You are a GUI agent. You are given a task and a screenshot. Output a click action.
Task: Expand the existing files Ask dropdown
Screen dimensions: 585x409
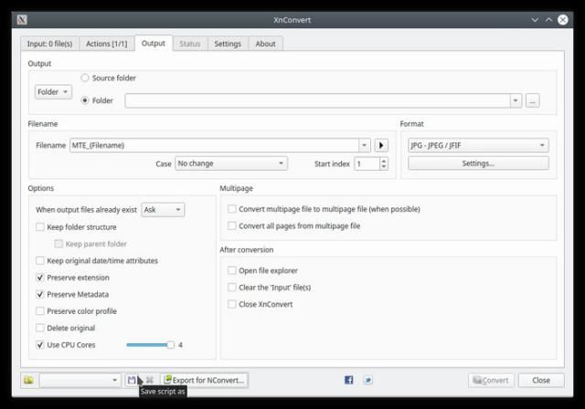point(162,209)
